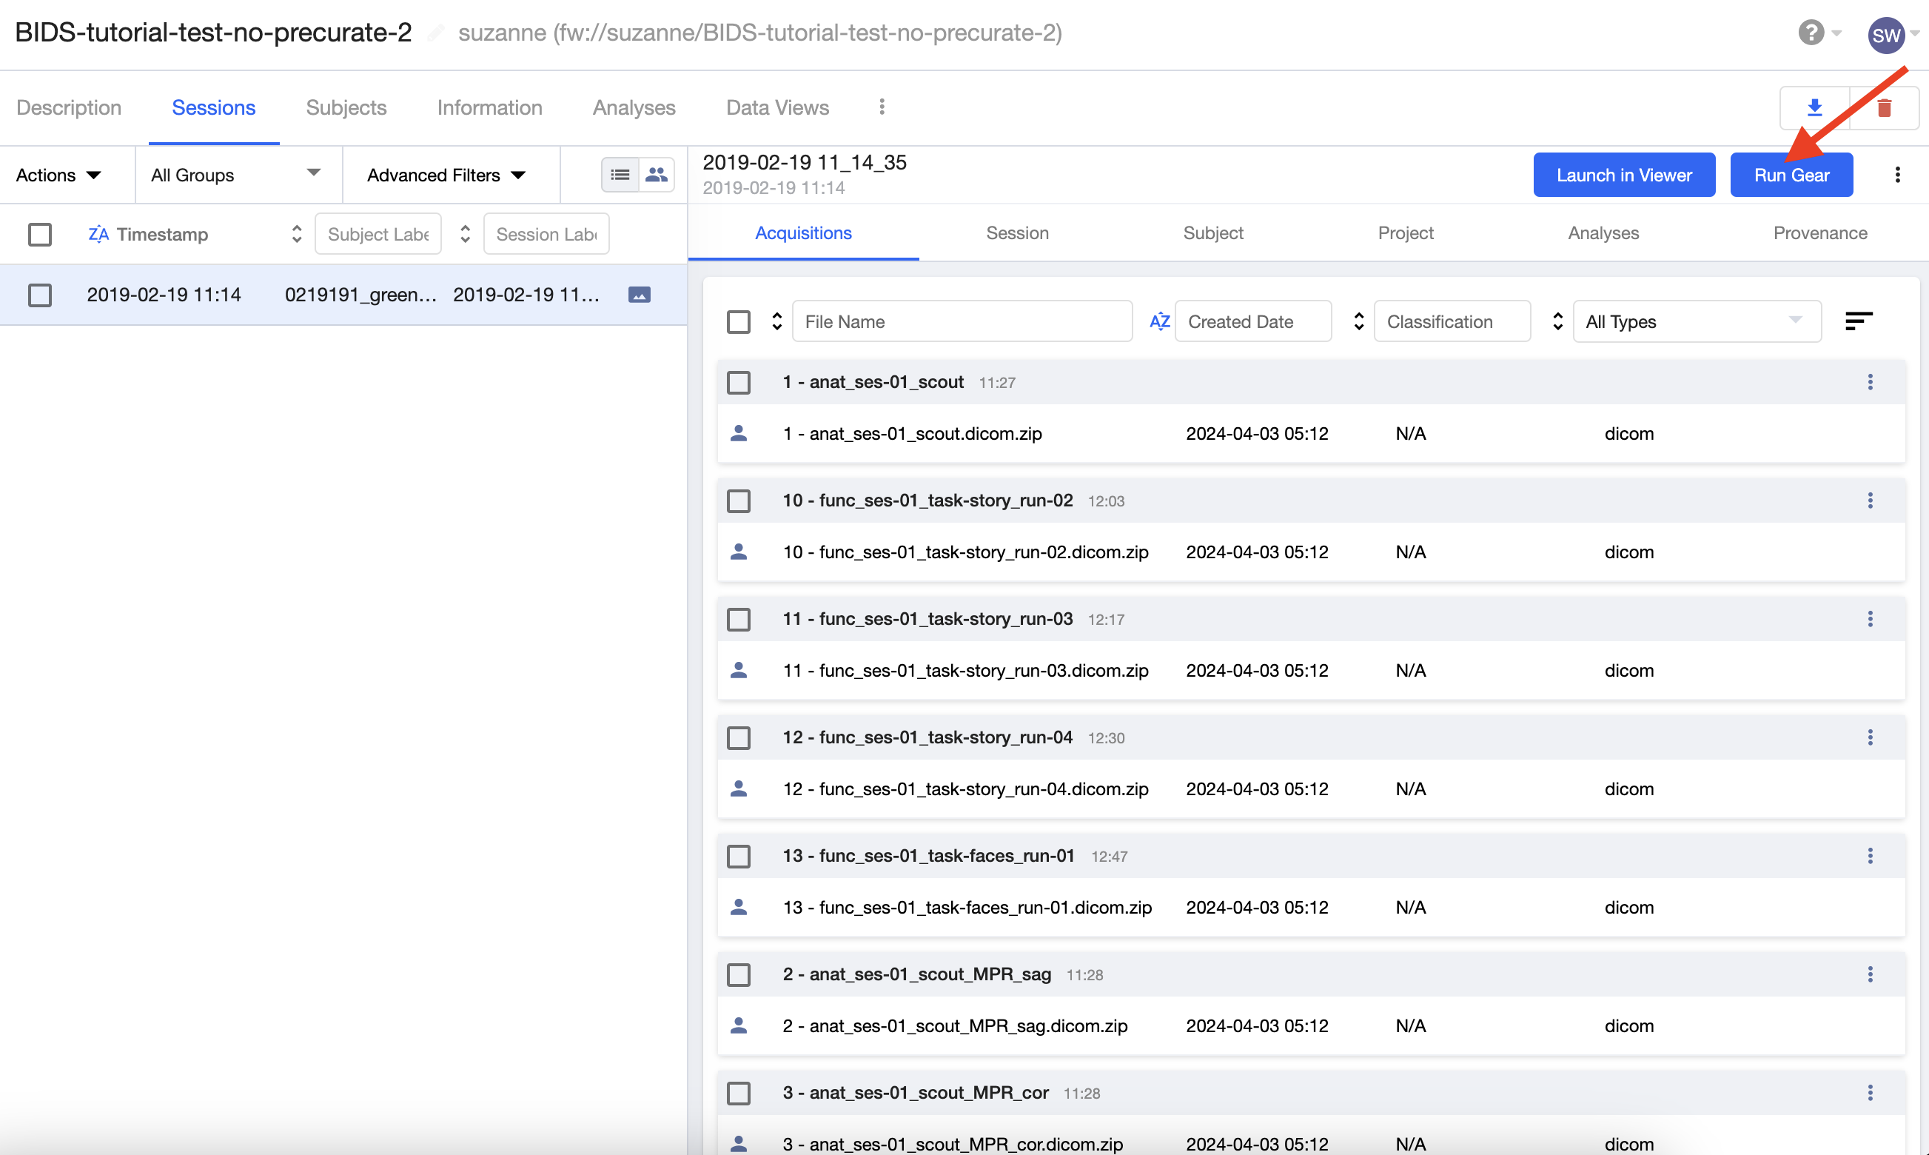Click the ZA sort icon beside Timestamp

pyautogui.click(x=98, y=233)
